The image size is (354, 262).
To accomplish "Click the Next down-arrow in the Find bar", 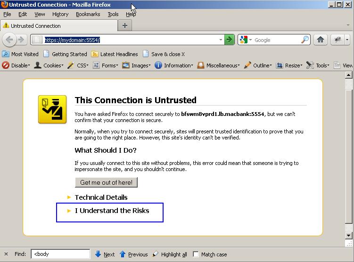I will point(98,254).
